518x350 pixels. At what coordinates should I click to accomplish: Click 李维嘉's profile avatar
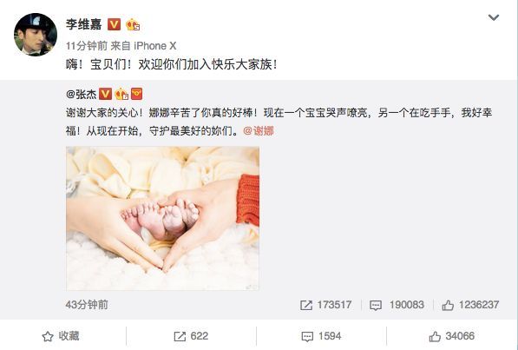tap(36, 35)
